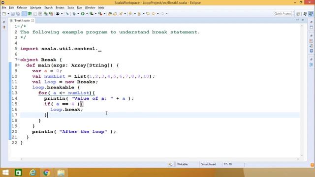315x177 pixels.
Task: Click the Forward navigation arrow
Action: (162, 14)
